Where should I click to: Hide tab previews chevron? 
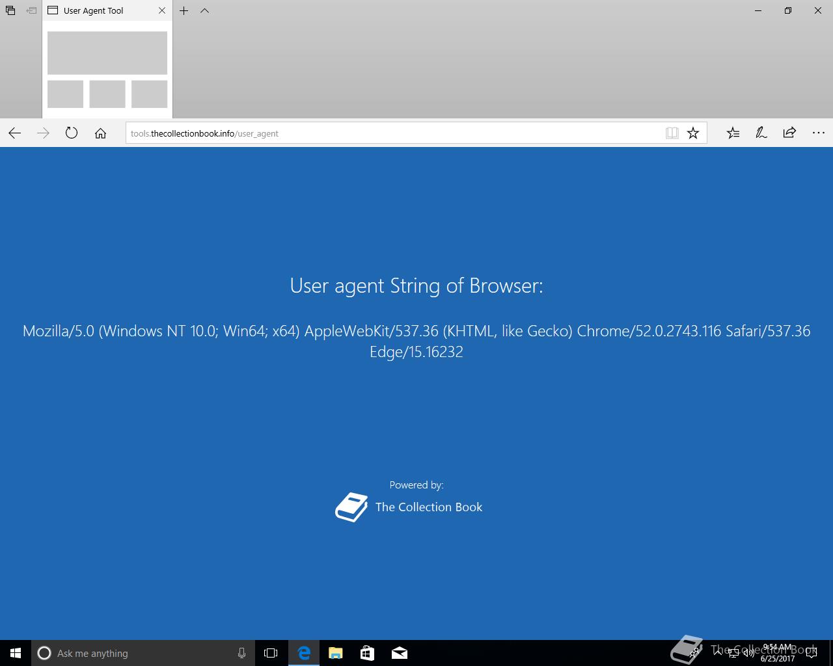tap(205, 10)
